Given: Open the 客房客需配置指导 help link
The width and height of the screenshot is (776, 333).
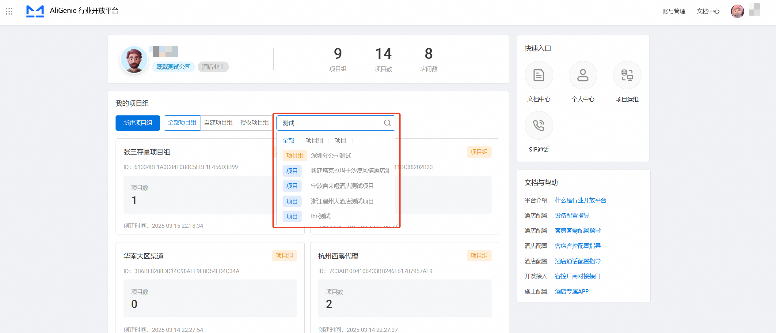Looking at the screenshot, I should [x=578, y=230].
